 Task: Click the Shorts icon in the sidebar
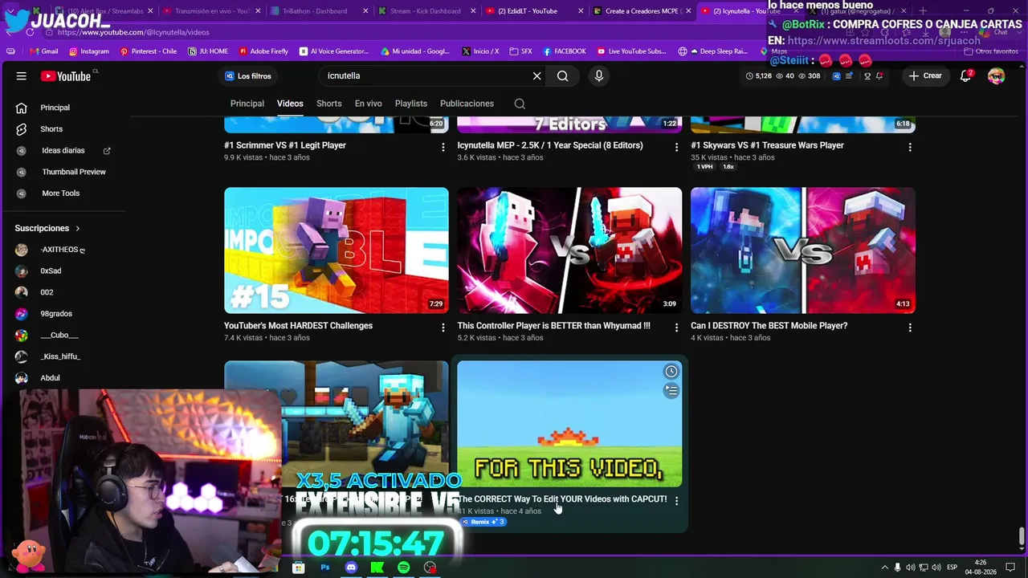tap(22, 129)
